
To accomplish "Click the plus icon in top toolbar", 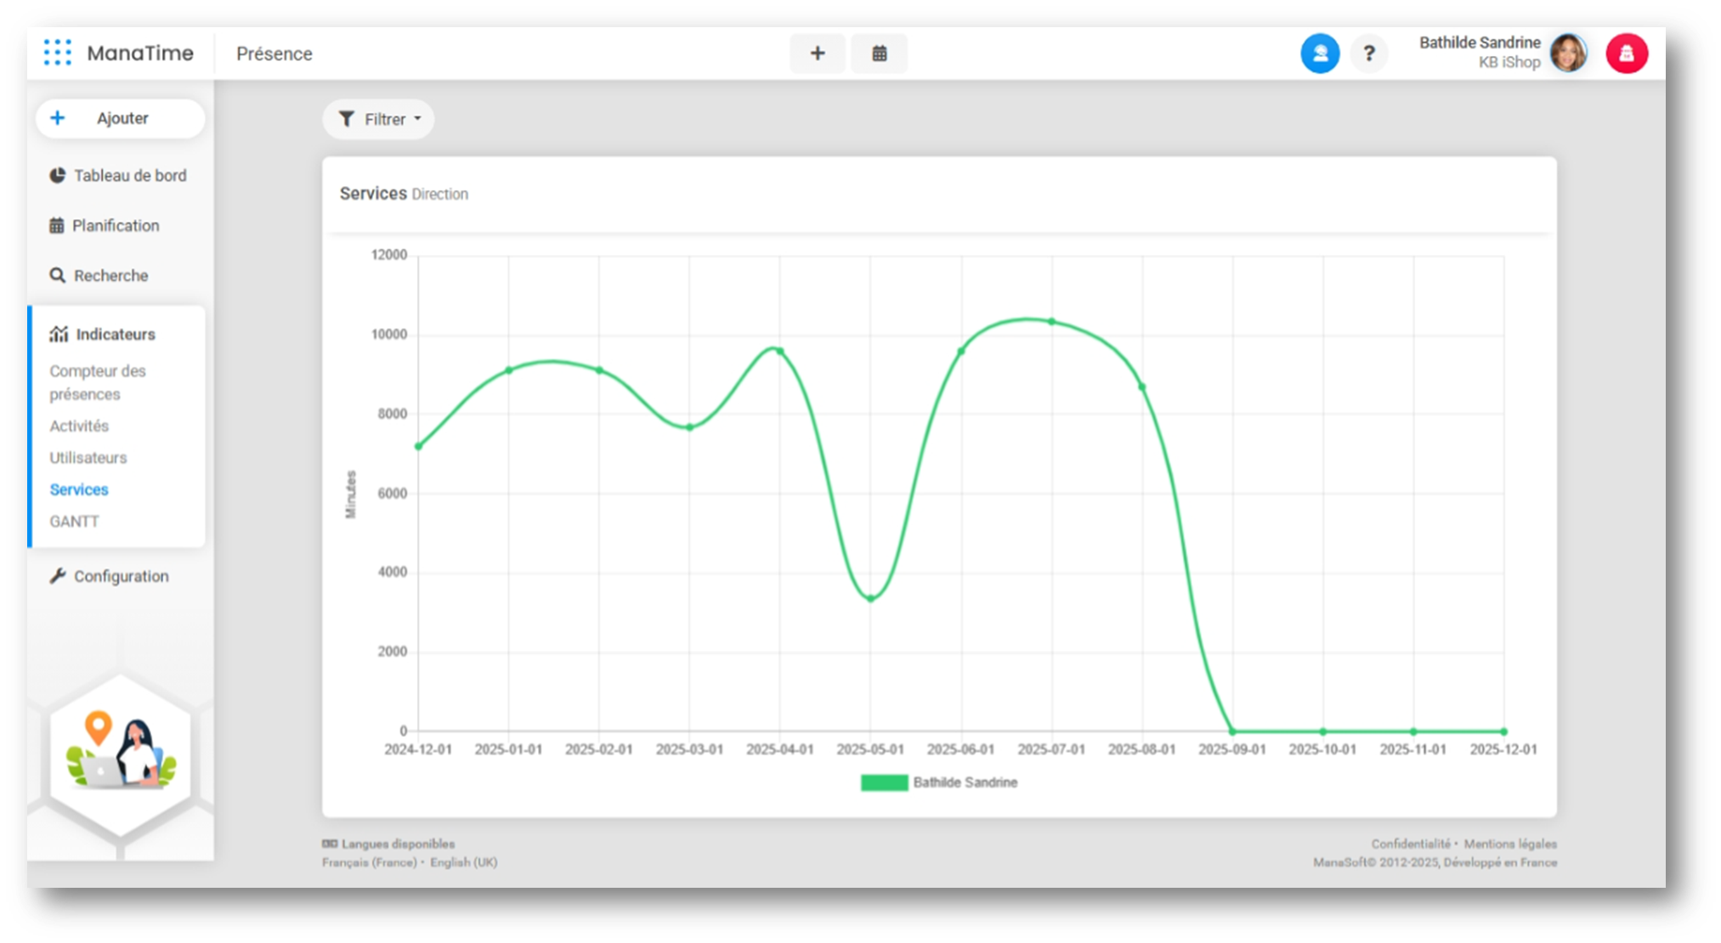I will click(x=817, y=54).
